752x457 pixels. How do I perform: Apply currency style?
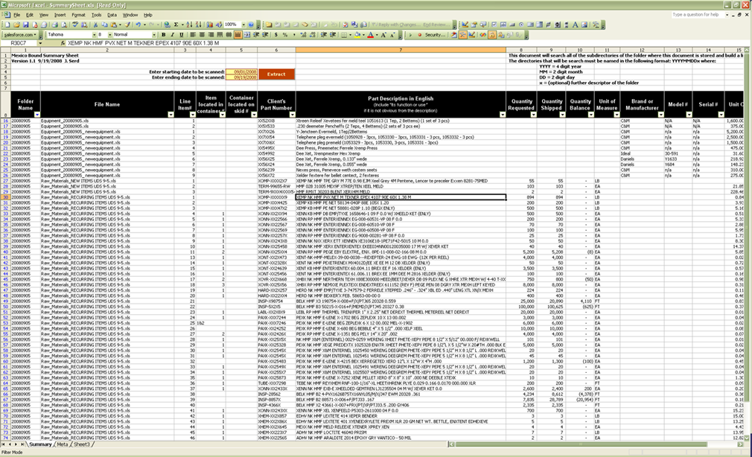pyautogui.click(x=276, y=34)
